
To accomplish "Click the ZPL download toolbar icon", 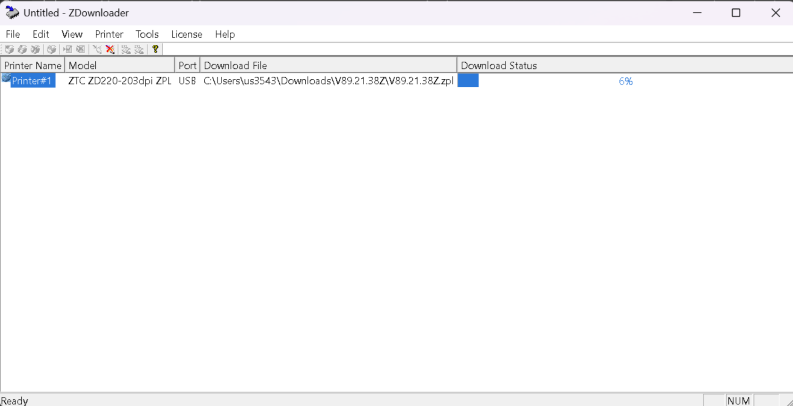I will click(x=139, y=49).
